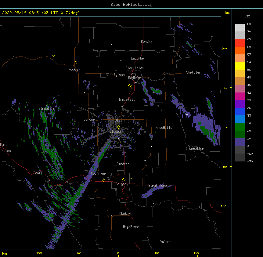The image size is (263, 257).
Task: Click the dBZ legend heading
Action: (247, 16)
